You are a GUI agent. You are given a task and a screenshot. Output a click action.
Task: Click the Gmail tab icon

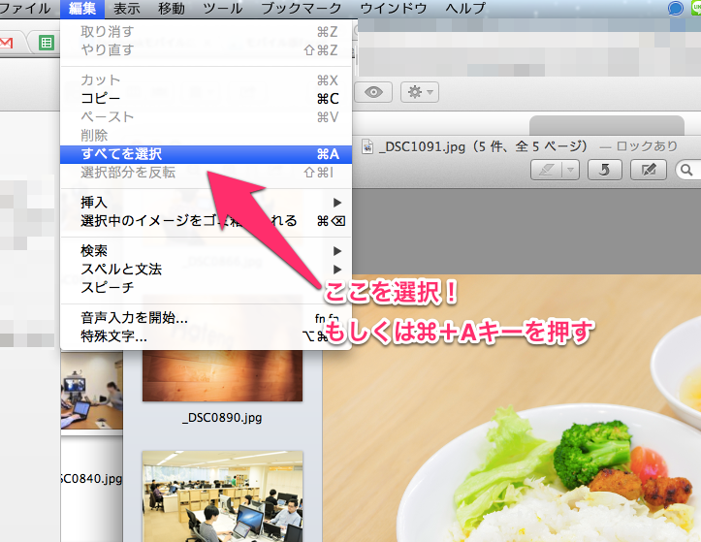coord(6,44)
